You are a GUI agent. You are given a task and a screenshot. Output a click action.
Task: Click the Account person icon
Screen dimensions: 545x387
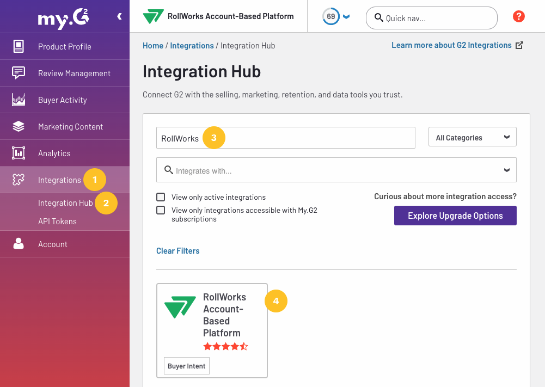(19, 244)
